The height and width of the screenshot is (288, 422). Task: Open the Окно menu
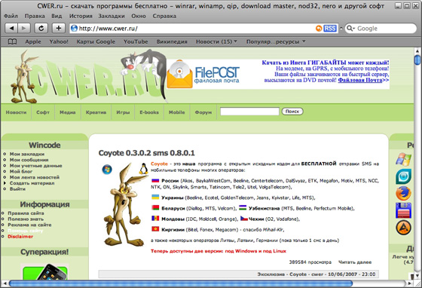click(x=139, y=16)
